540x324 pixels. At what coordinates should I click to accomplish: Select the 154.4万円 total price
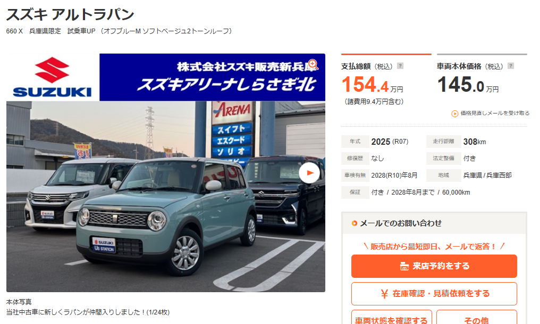(372, 85)
